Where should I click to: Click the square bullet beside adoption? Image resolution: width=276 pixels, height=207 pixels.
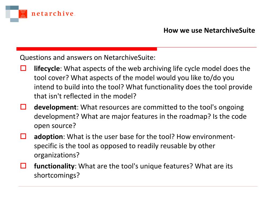pos(23,136)
